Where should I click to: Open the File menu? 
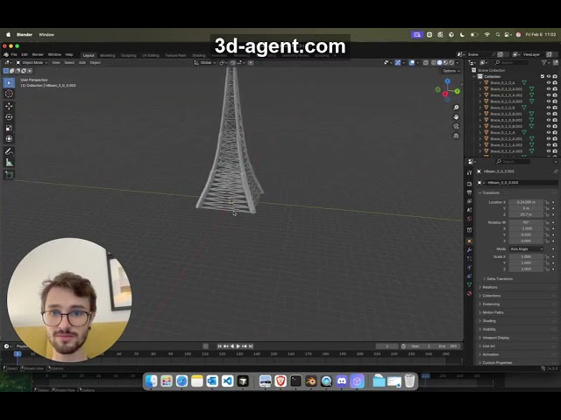14,54
